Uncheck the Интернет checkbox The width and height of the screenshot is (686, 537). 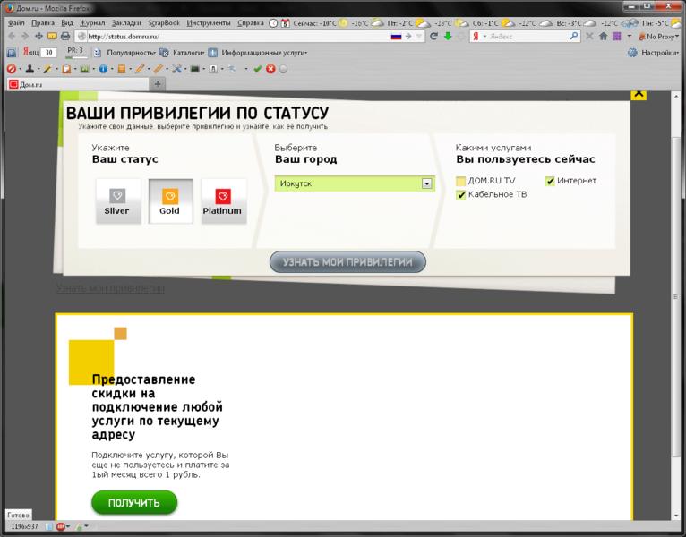point(550,181)
